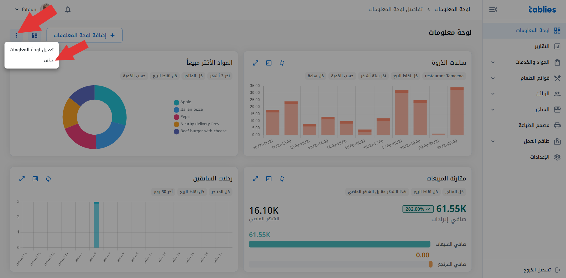
Task: Expand المتاجر submenu chevron
Action: coord(493,110)
